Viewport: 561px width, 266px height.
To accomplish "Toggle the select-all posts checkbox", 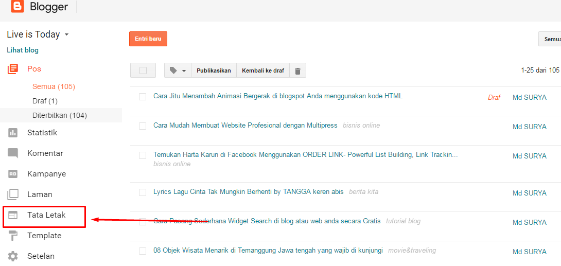I will coord(143,70).
